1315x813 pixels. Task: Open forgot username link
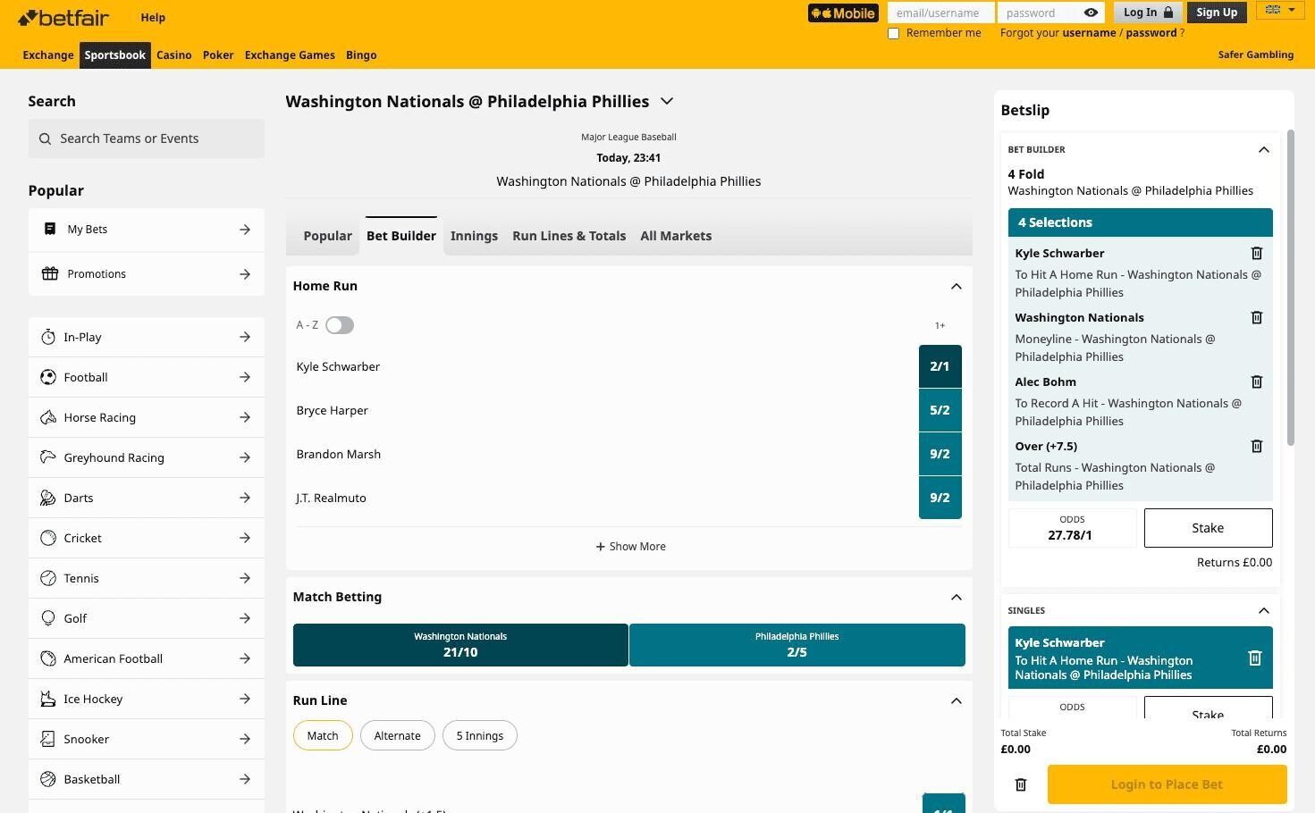click(x=1088, y=33)
